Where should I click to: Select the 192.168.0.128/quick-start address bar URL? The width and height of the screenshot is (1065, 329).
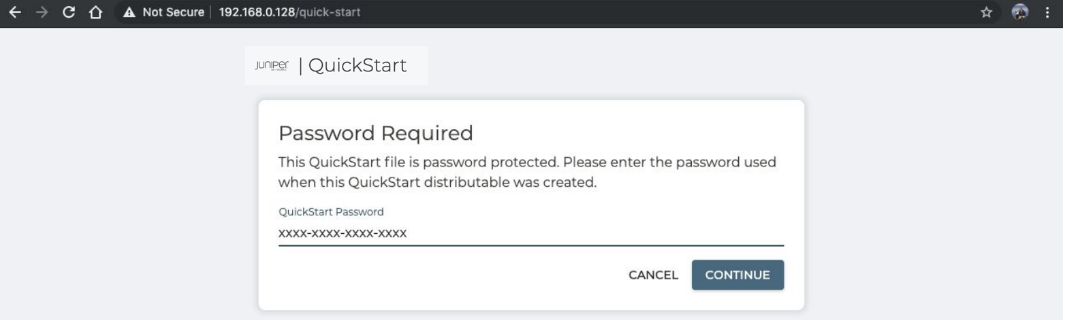[289, 14]
